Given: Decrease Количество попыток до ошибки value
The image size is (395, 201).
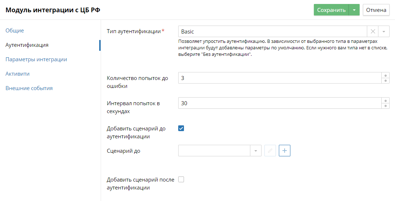Looking at the screenshot, I should [385, 81].
